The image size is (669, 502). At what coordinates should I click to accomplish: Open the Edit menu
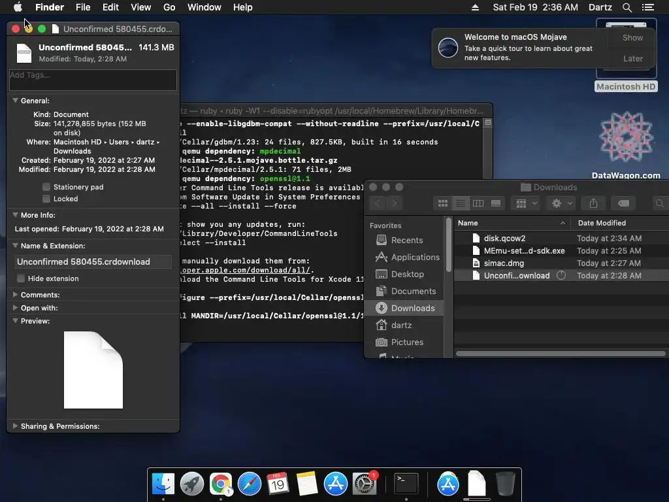(x=110, y=7)
